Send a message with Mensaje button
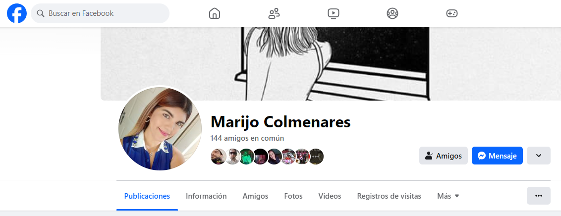This screenshot has height=216, width=561. pos(497,156)
